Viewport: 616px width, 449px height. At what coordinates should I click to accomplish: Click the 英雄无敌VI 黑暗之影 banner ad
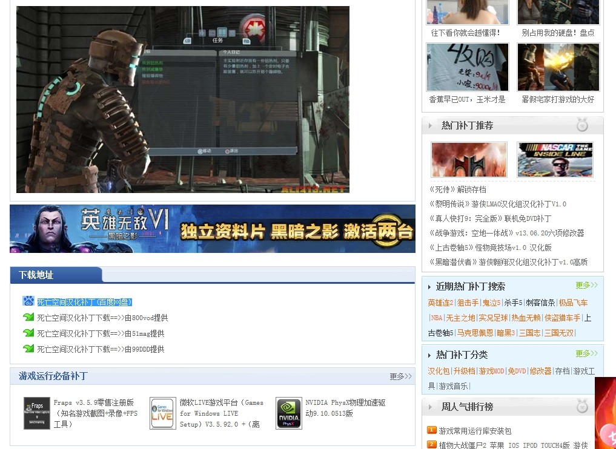pos(213,228)
